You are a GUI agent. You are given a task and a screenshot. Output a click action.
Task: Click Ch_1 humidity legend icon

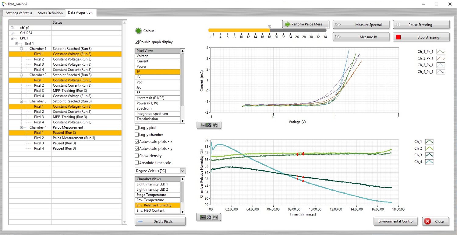(429, 142)
